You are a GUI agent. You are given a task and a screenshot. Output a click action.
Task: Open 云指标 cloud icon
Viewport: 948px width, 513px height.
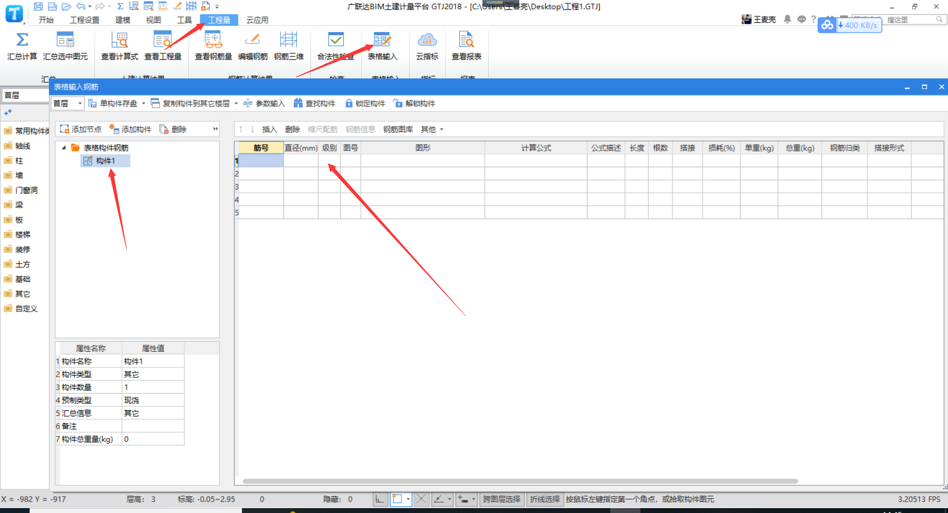(x=427, y=45)
